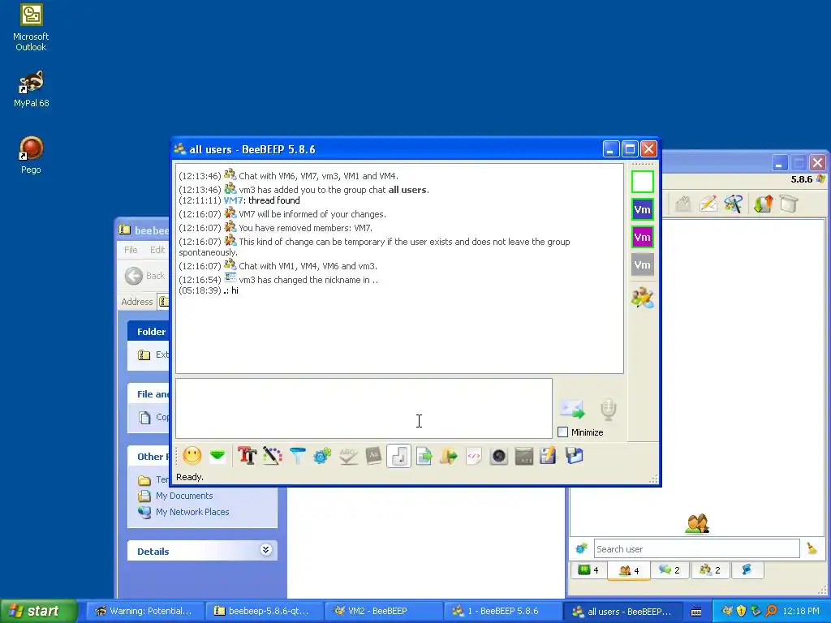
Task: Click in the Search user field
Action: tap(696, 549)
